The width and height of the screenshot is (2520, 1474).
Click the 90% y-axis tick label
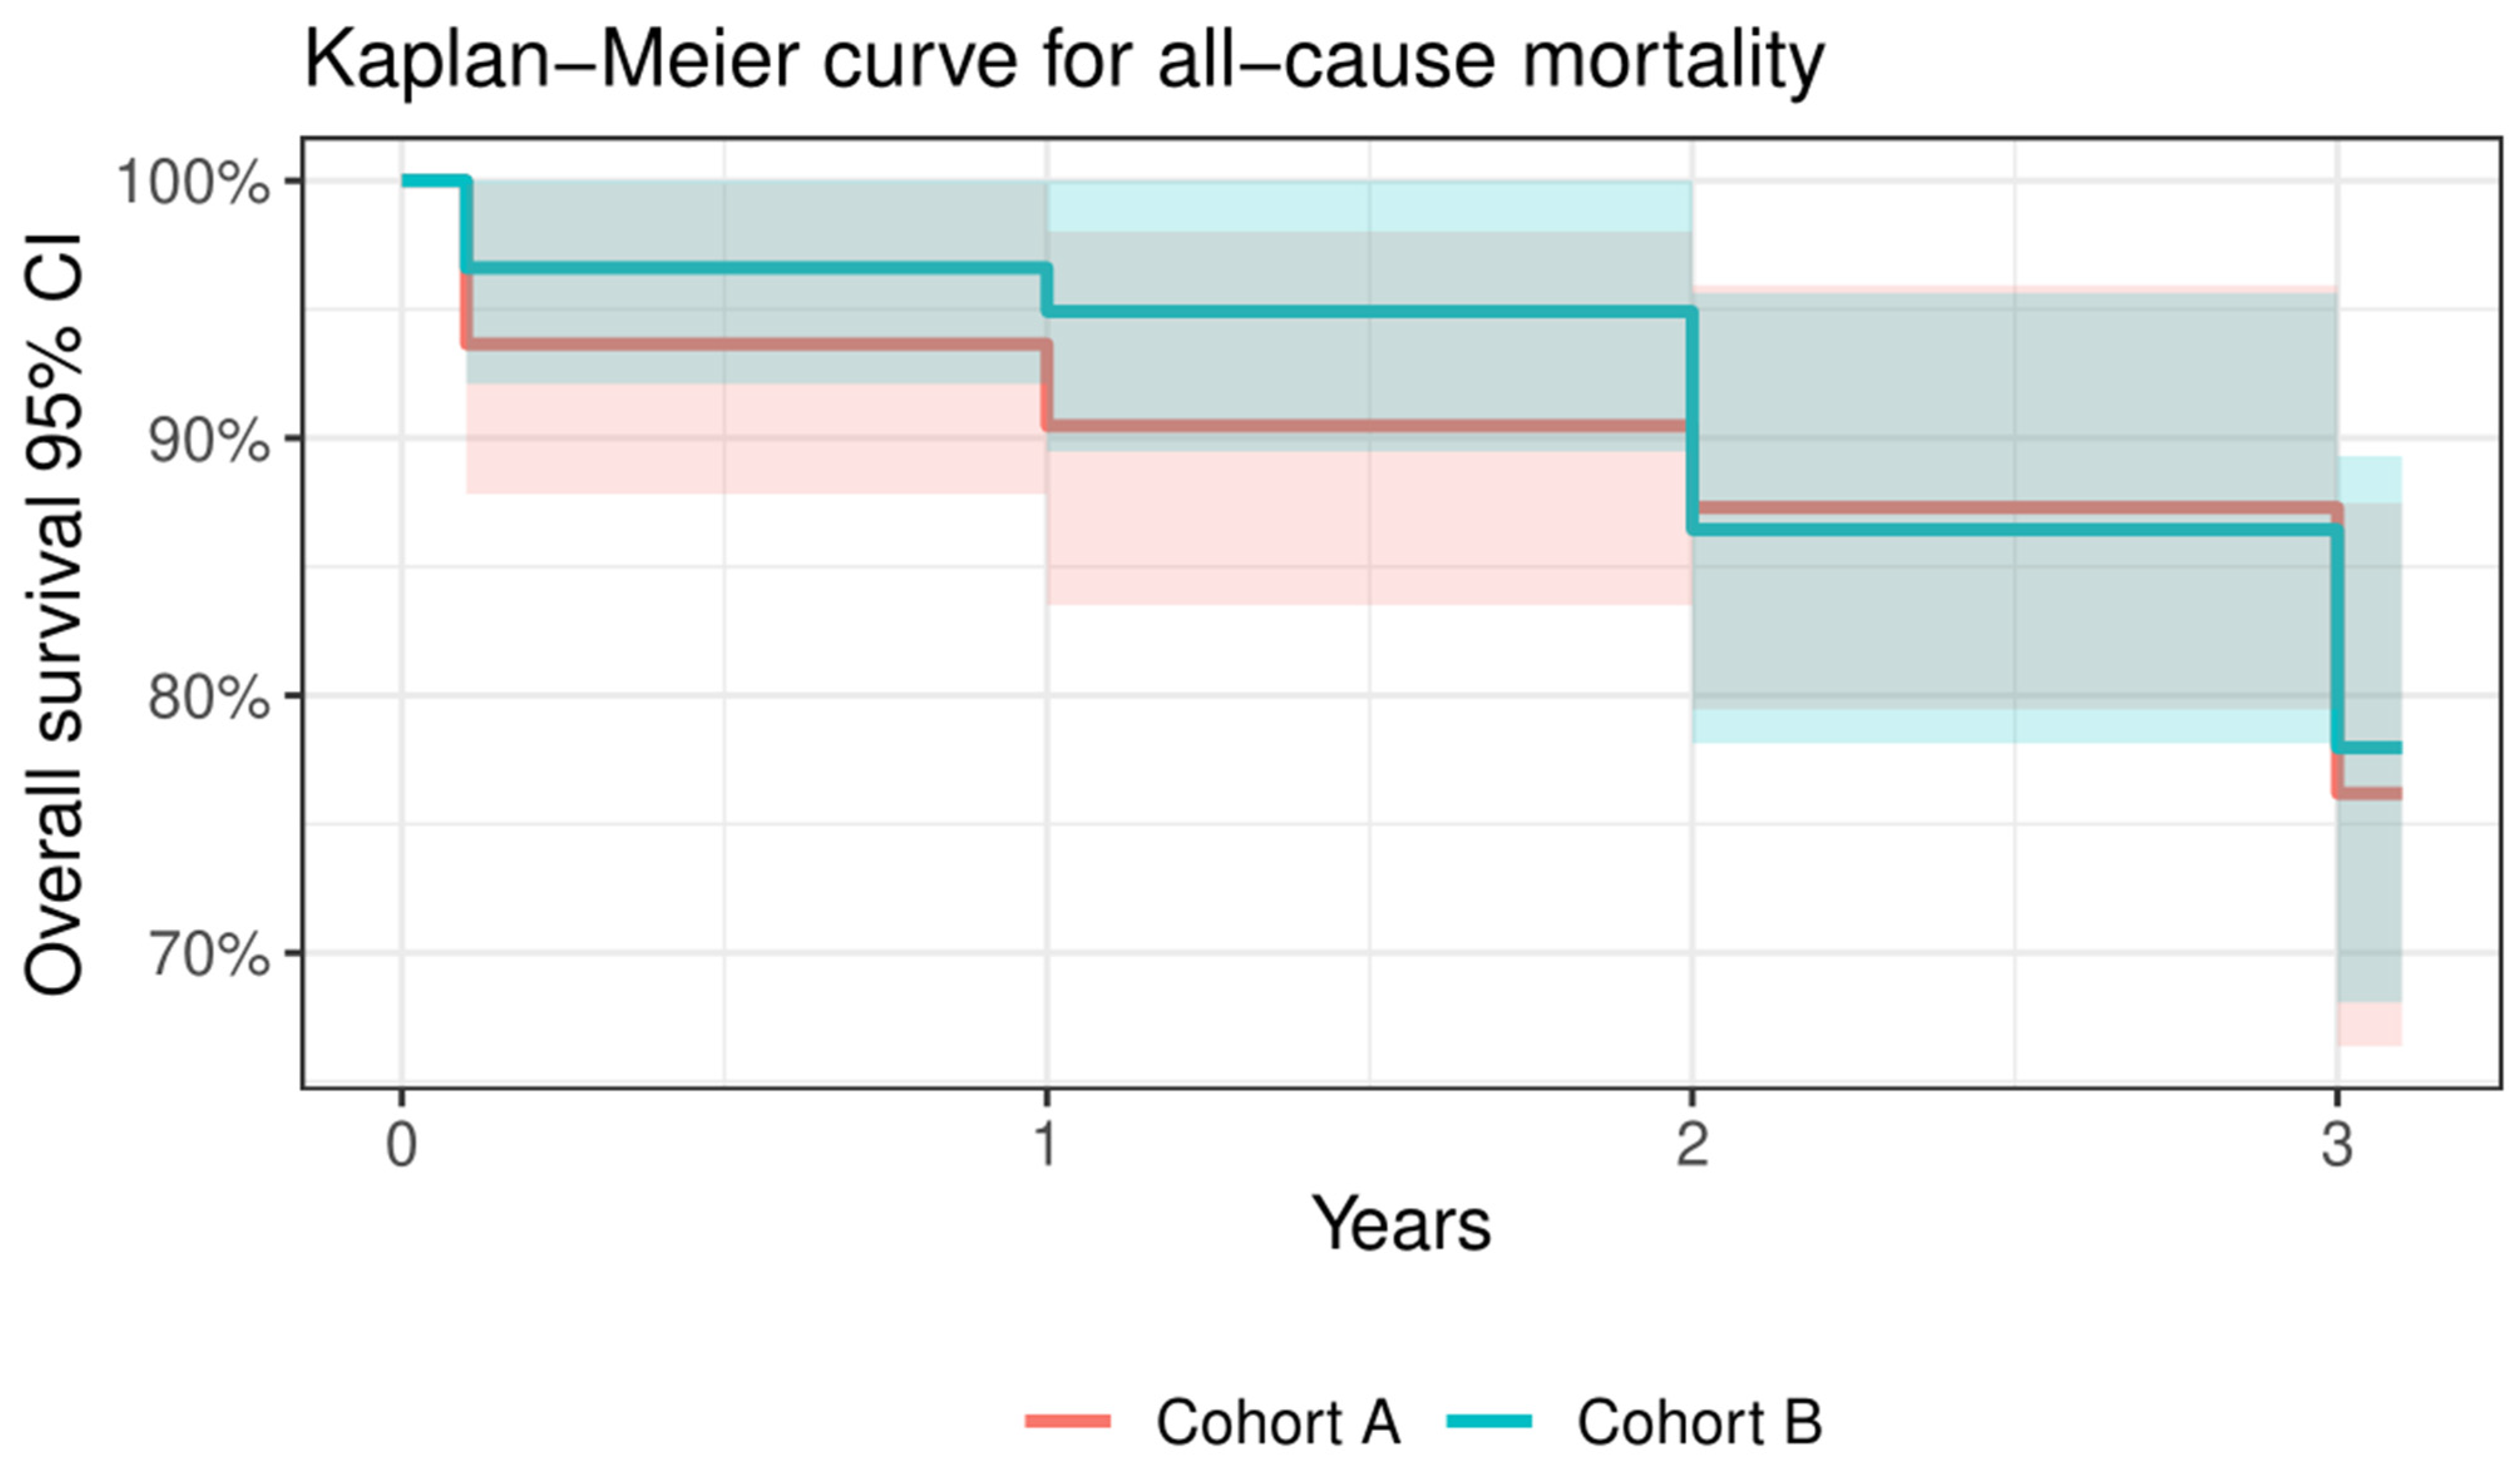(x=209, y=440)
